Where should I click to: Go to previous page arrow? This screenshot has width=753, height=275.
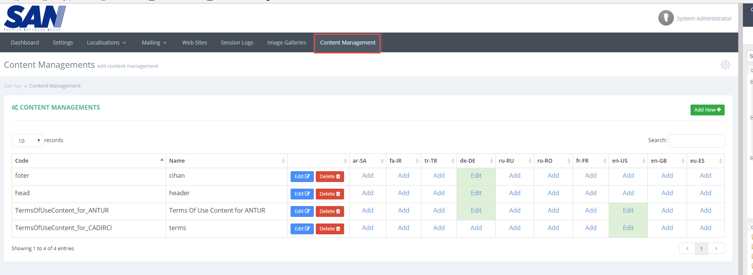point(687,248)
